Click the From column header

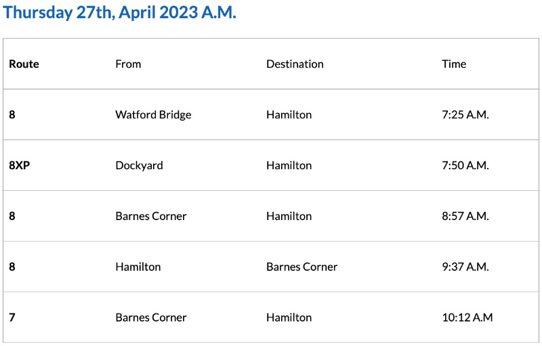128,64
